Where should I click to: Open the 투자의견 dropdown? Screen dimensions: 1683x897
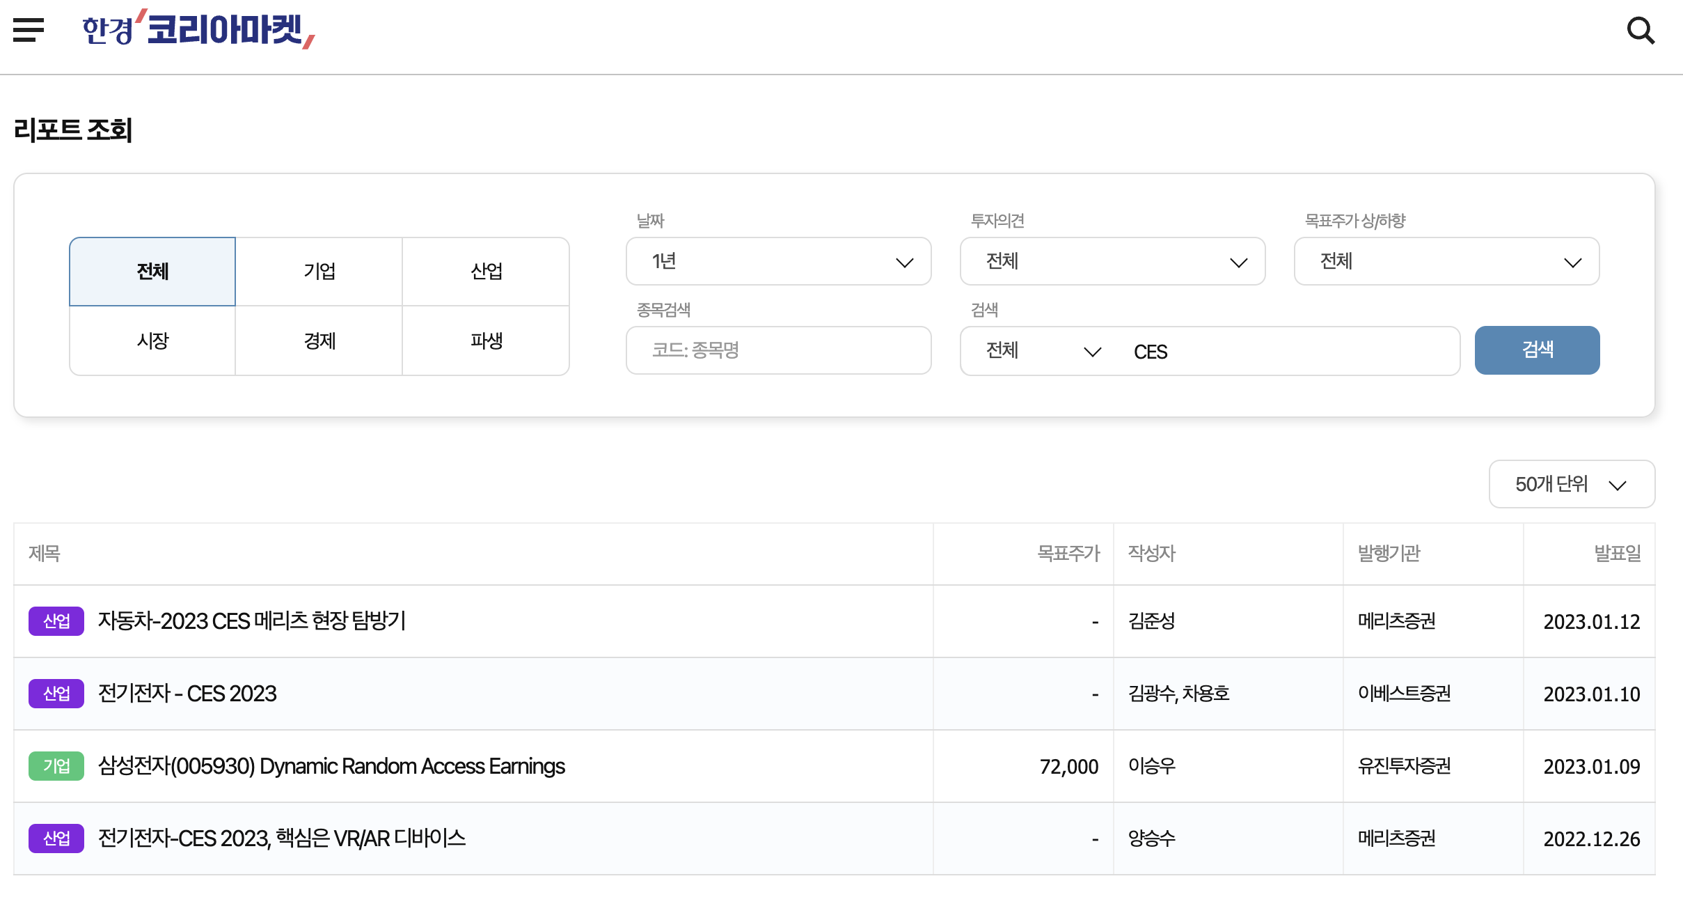click(1112, 261)
